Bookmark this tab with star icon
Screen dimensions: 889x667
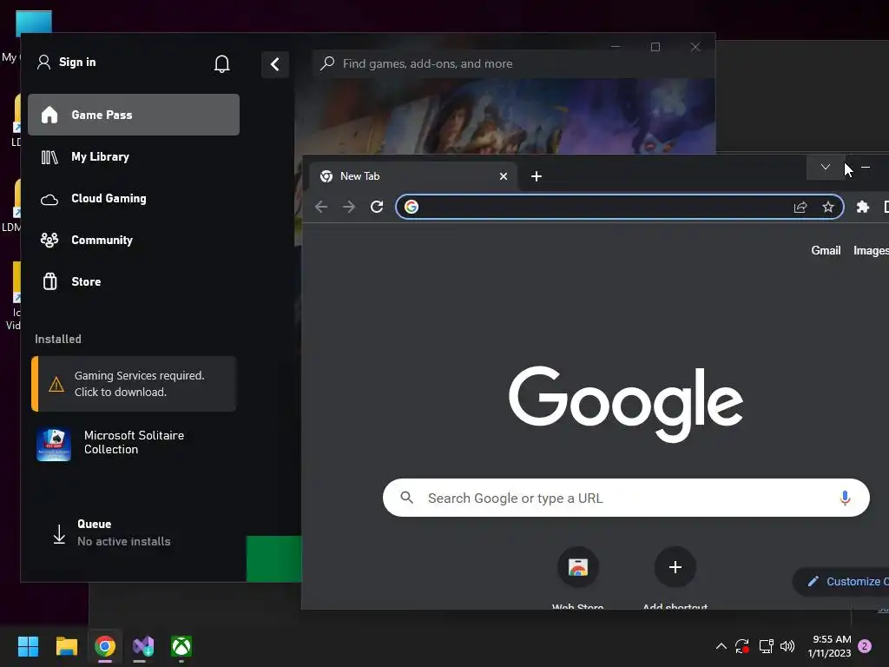827,207
